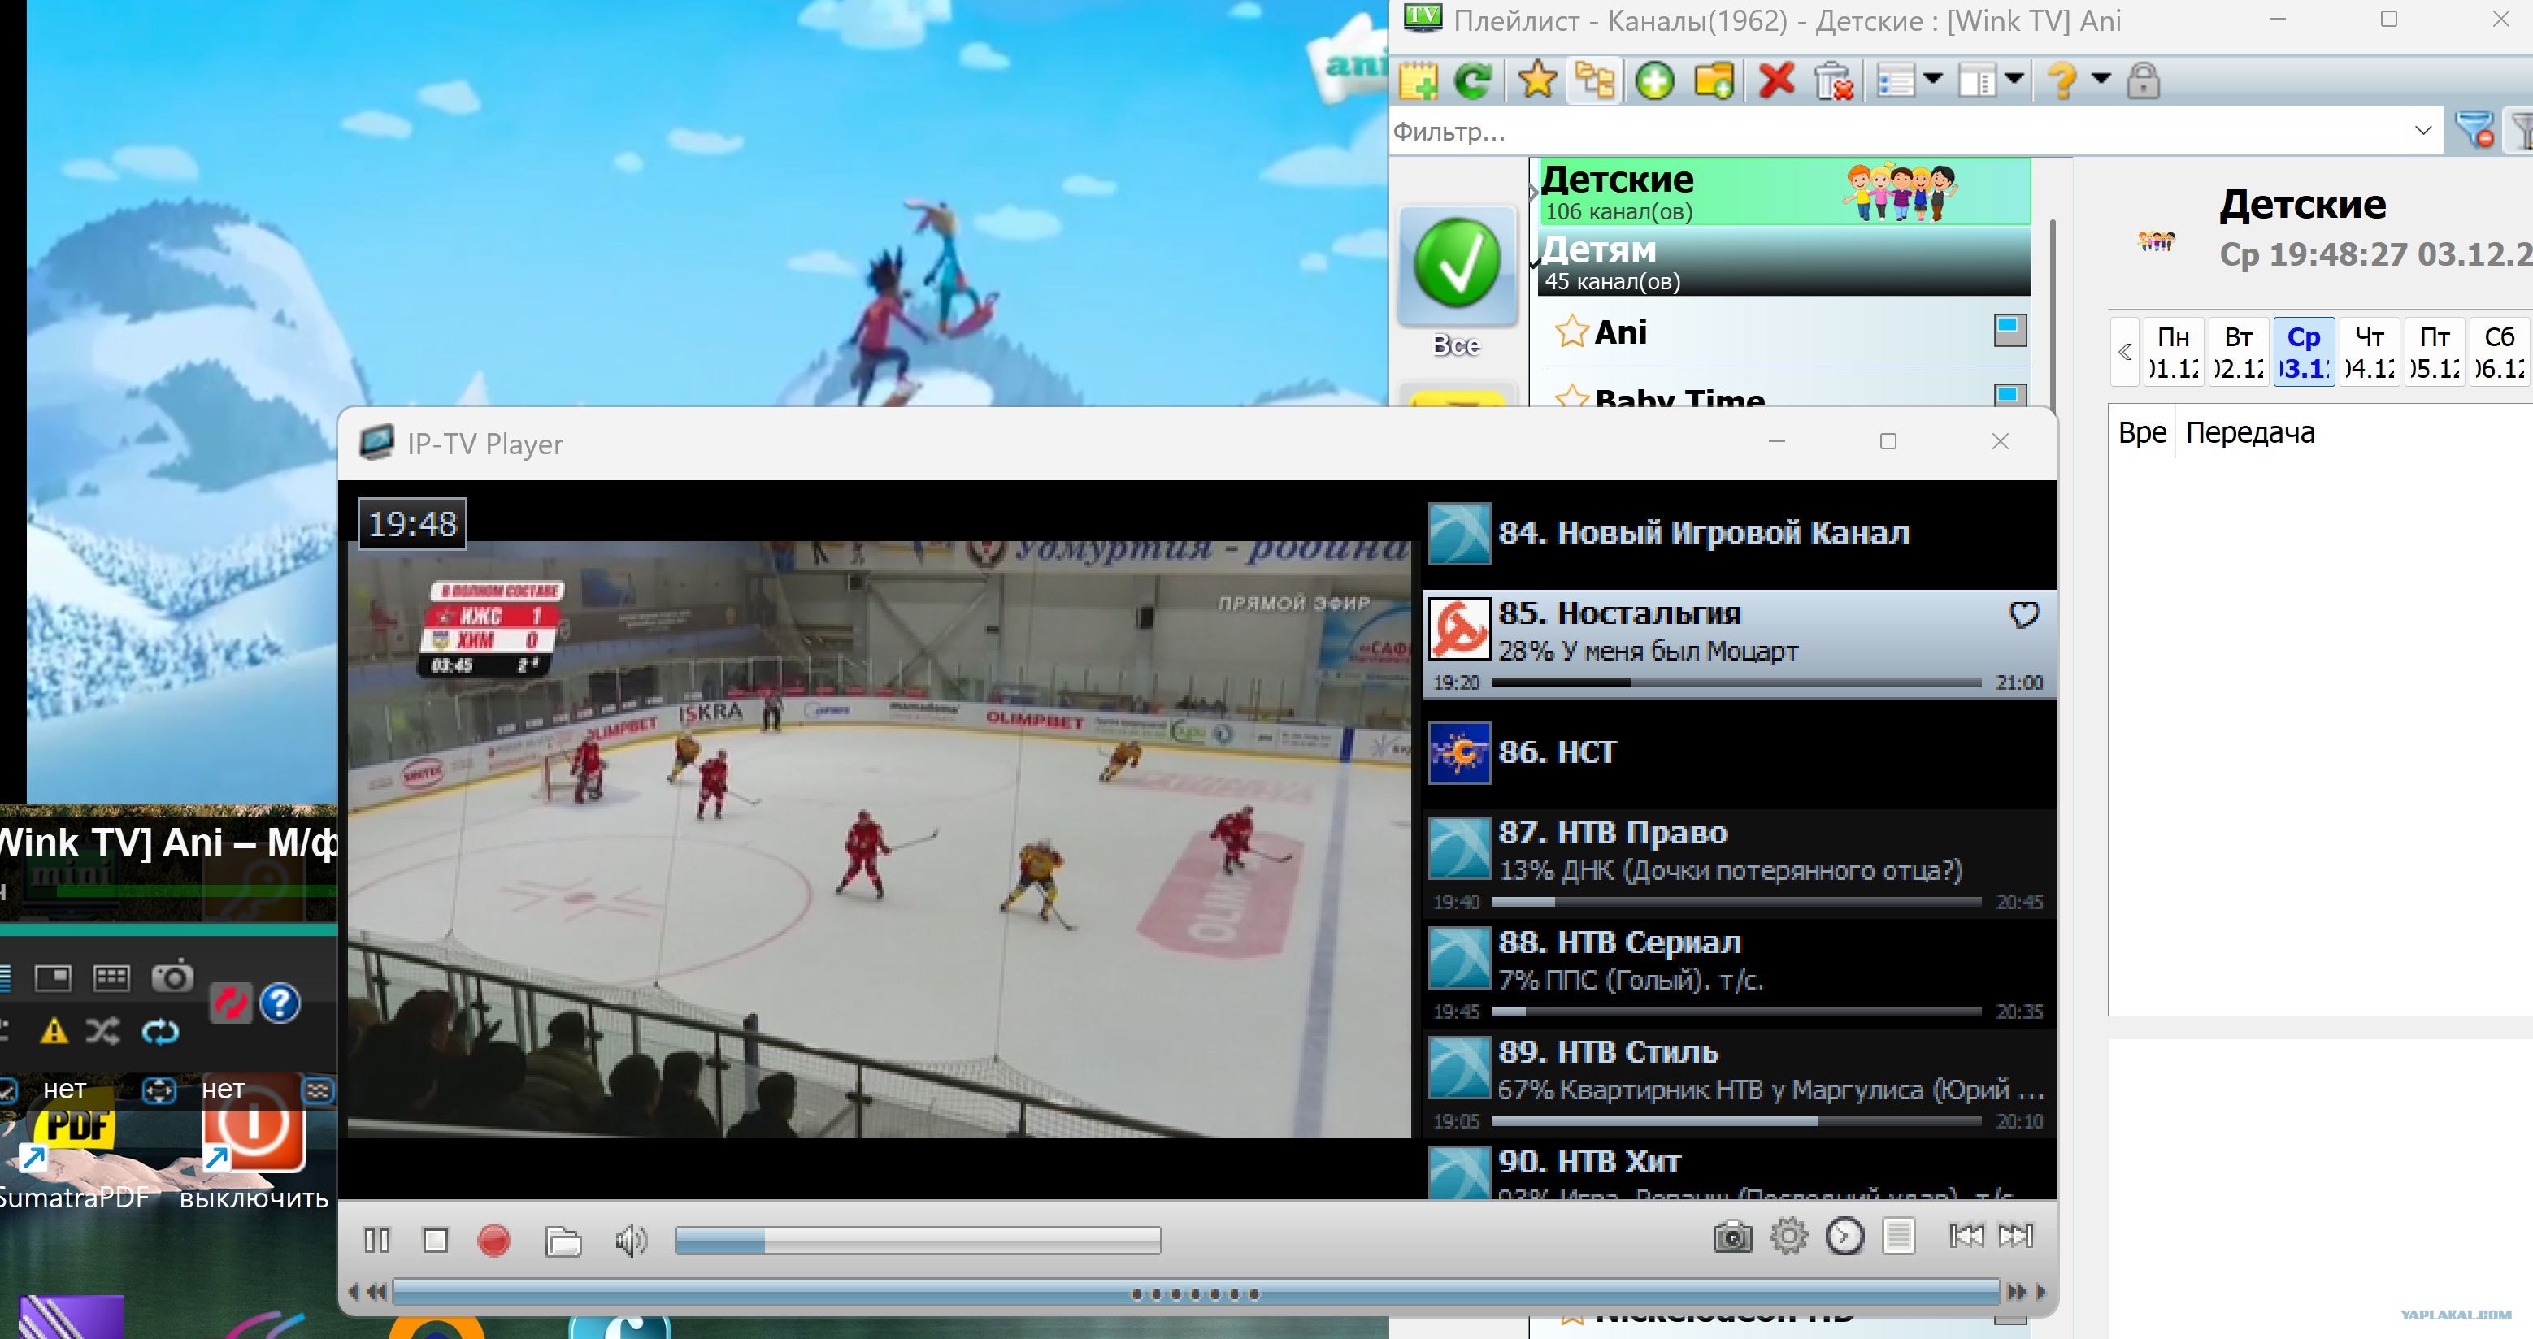Open the grid view icon in the left player
2533x1339 pixels.
point(110,977)
